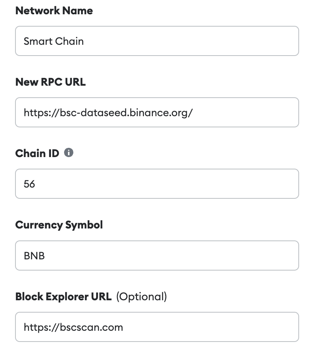Image resolution: width=313 pixels, height=357 pixels.
Task: Click the 'New RPC URL' label
Action: [51, 82]
